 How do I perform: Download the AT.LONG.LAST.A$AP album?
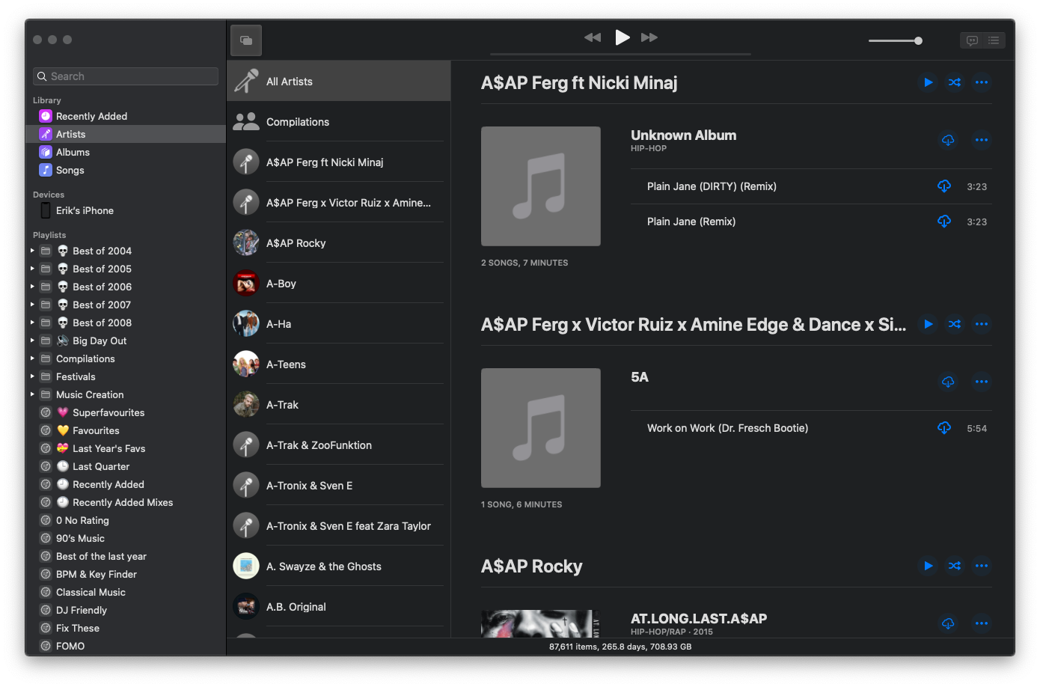(948, 623)
